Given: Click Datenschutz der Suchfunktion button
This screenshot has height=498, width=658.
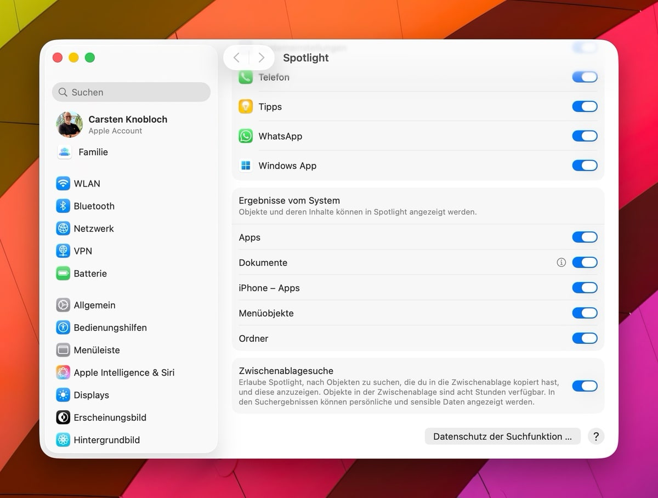Looking at the screenshot, I should tap(502, 437).
